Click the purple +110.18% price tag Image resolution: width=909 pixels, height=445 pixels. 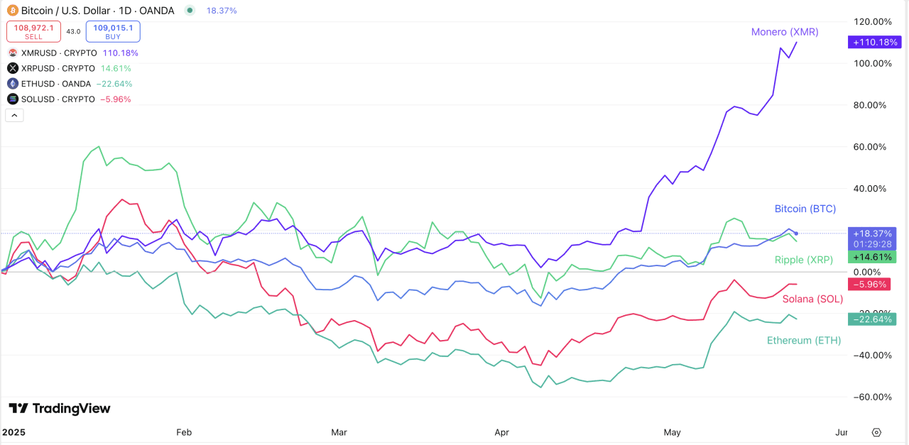pos(874,43)
